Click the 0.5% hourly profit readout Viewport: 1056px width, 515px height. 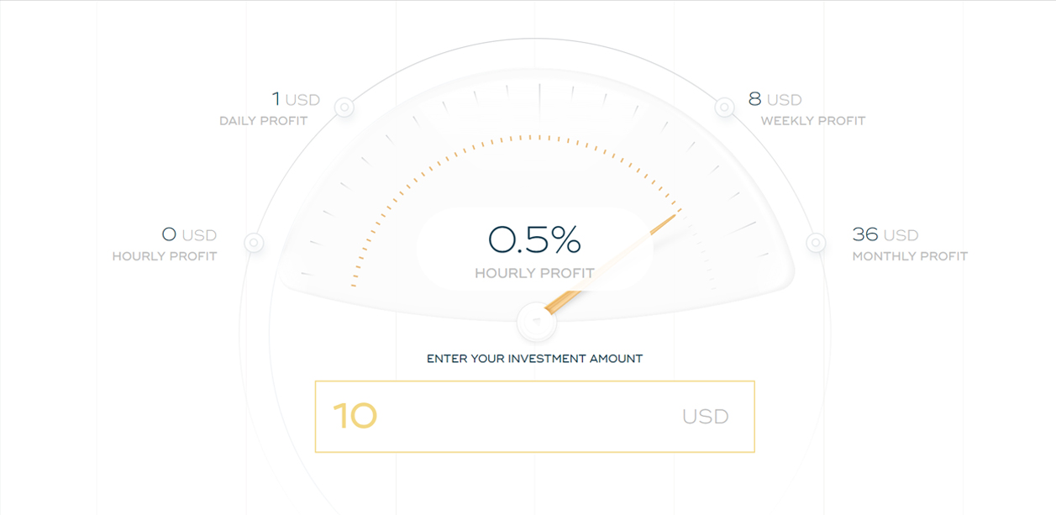535,240
